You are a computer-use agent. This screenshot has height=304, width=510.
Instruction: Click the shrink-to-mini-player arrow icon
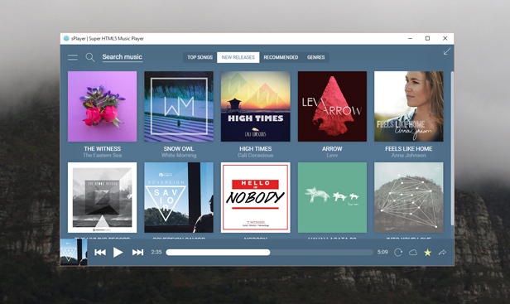(x=447, y=51)
